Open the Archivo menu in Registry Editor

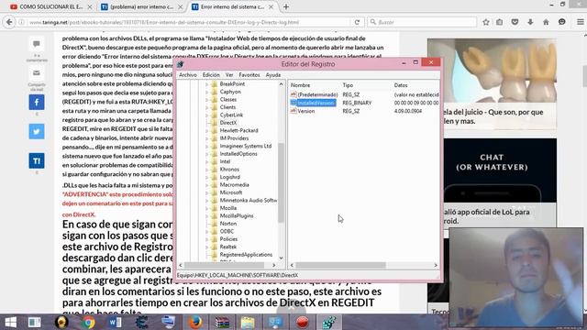187,75
